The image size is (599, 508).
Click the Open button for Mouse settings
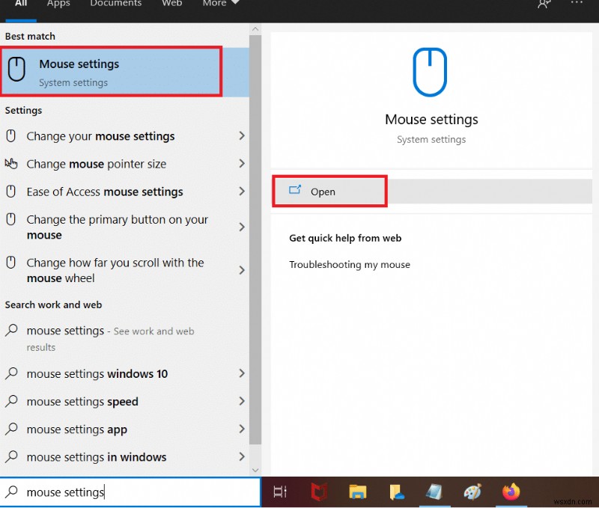coord(329,191)
